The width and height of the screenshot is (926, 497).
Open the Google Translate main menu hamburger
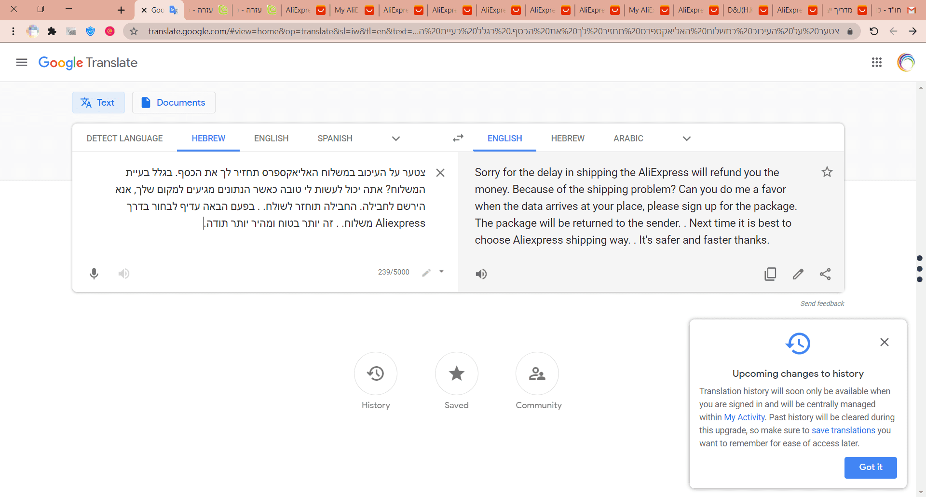click(x=22, y=62)
